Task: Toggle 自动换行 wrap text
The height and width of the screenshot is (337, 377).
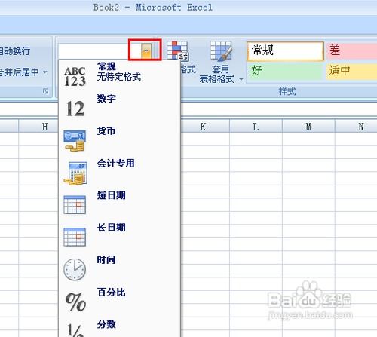Action: pyautogui.click(x=15, y=51)
